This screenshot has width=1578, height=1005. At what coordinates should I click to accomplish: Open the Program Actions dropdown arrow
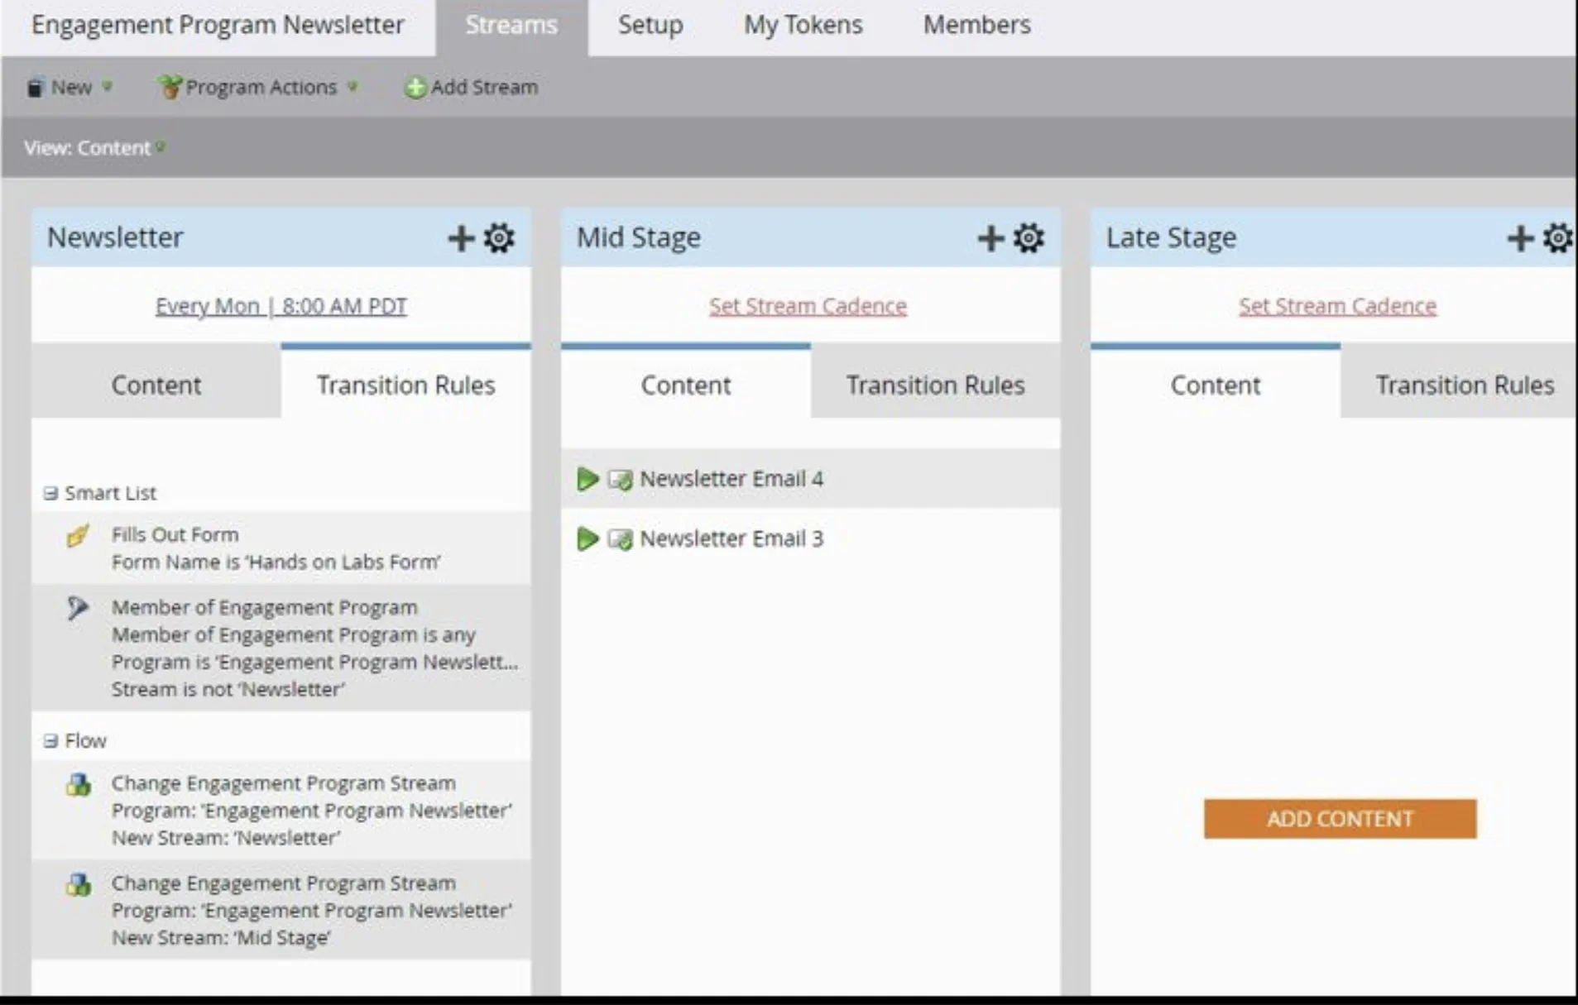(x=353, y=86)
